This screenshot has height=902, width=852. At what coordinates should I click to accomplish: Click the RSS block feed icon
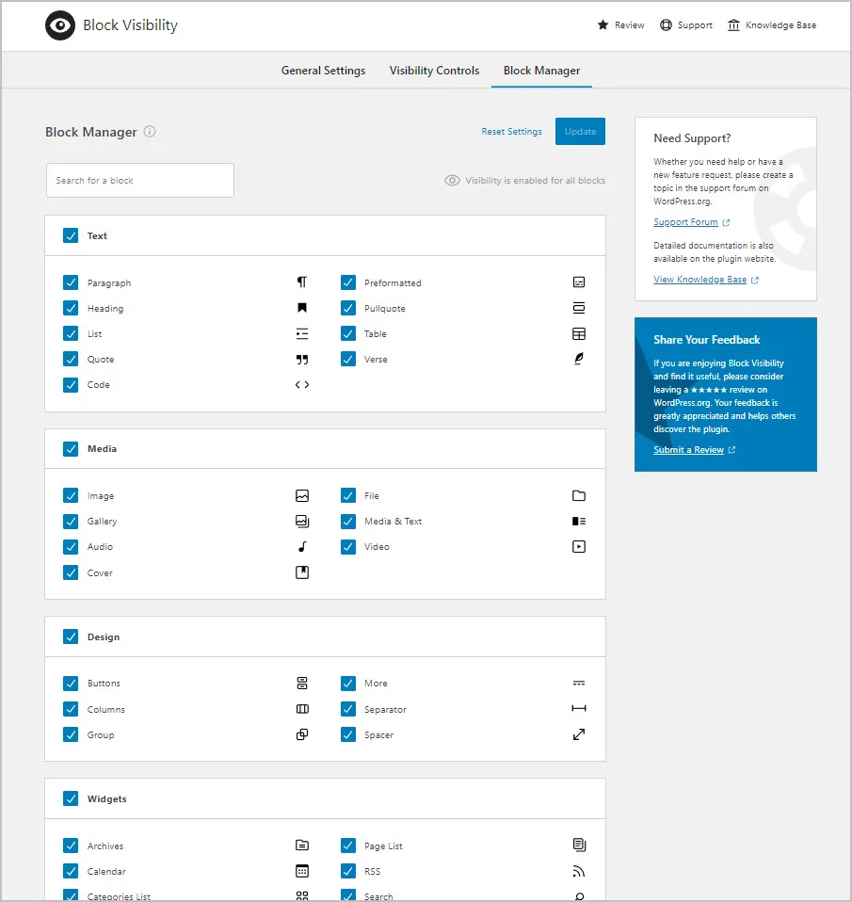click(x=579, y=872)
